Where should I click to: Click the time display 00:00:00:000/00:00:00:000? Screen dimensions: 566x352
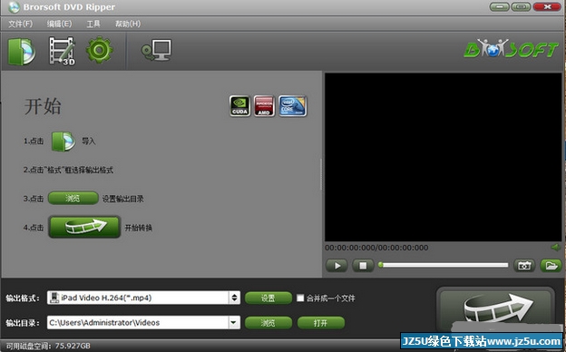[x=376, y=248]
